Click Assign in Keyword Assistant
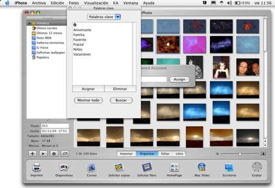This screenshot has height=188, width=275. [179, 79]
